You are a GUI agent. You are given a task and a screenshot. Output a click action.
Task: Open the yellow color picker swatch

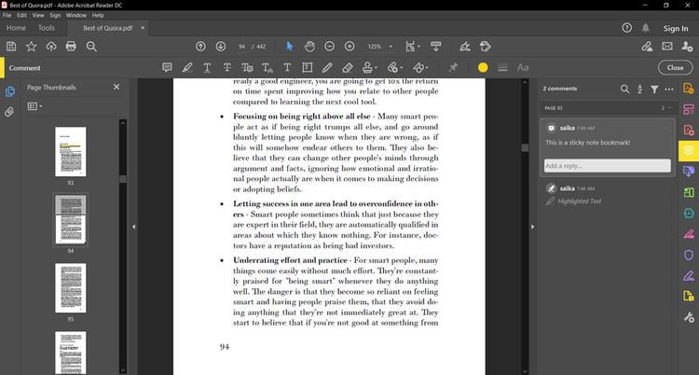[483, 67]
